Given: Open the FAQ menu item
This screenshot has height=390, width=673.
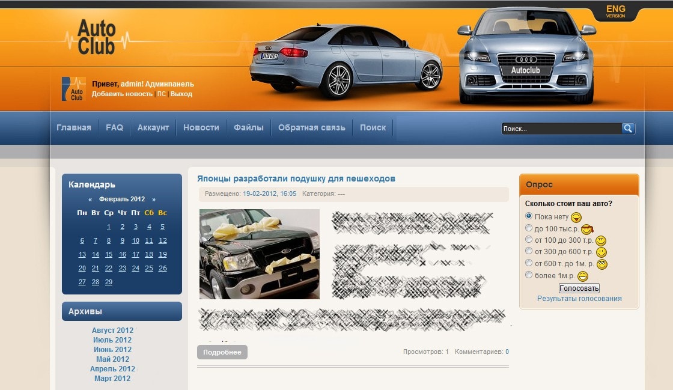Looking at the screenshot, I should click(x=115, y=127).
